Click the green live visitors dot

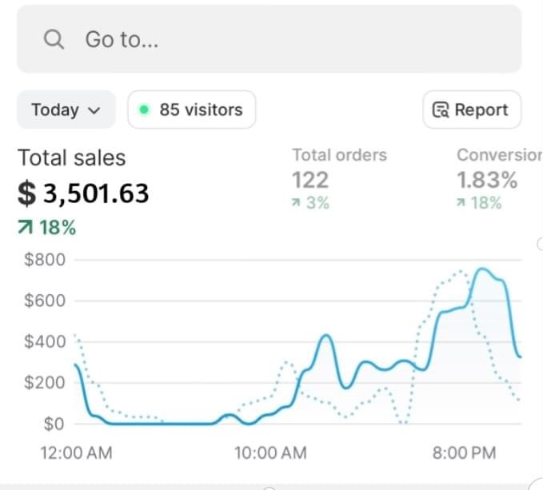point(144,110)
